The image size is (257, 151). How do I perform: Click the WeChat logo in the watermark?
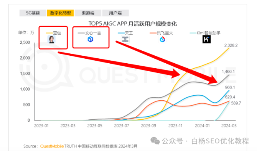pos(155,141)
